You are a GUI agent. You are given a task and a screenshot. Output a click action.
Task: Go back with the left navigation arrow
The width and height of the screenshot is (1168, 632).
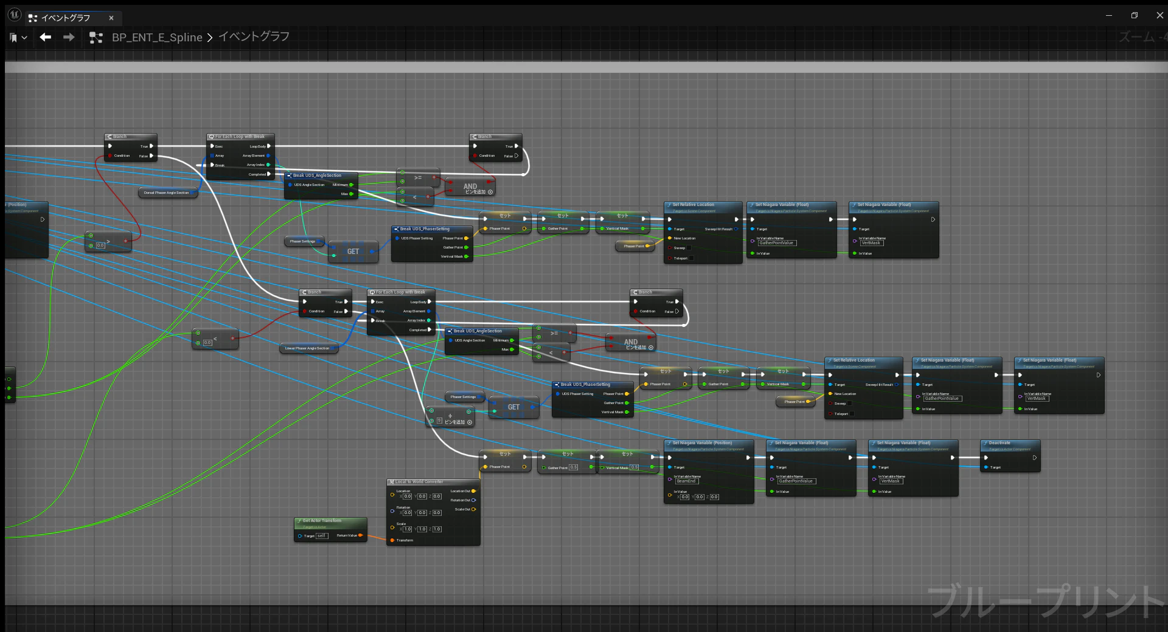tap(46, 37)
